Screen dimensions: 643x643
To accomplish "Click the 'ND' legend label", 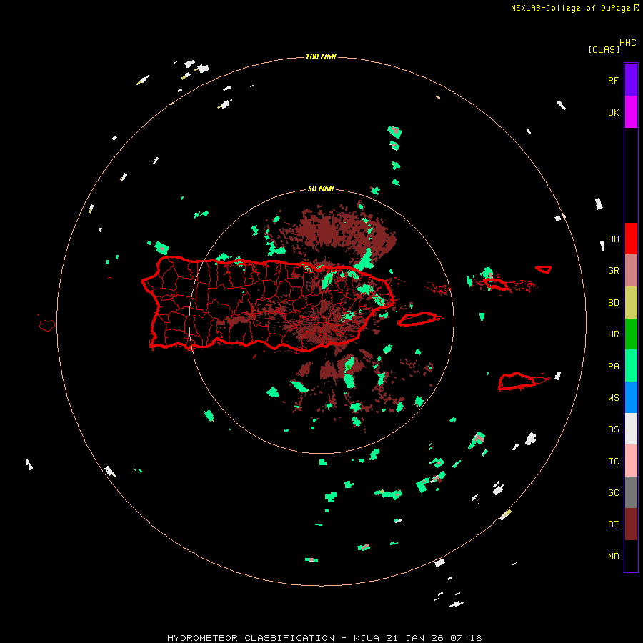I will [x=613, y=557].
